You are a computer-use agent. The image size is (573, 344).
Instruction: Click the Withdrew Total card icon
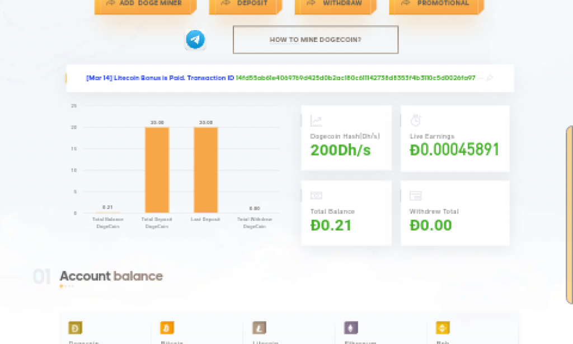[x=415, y=195]
